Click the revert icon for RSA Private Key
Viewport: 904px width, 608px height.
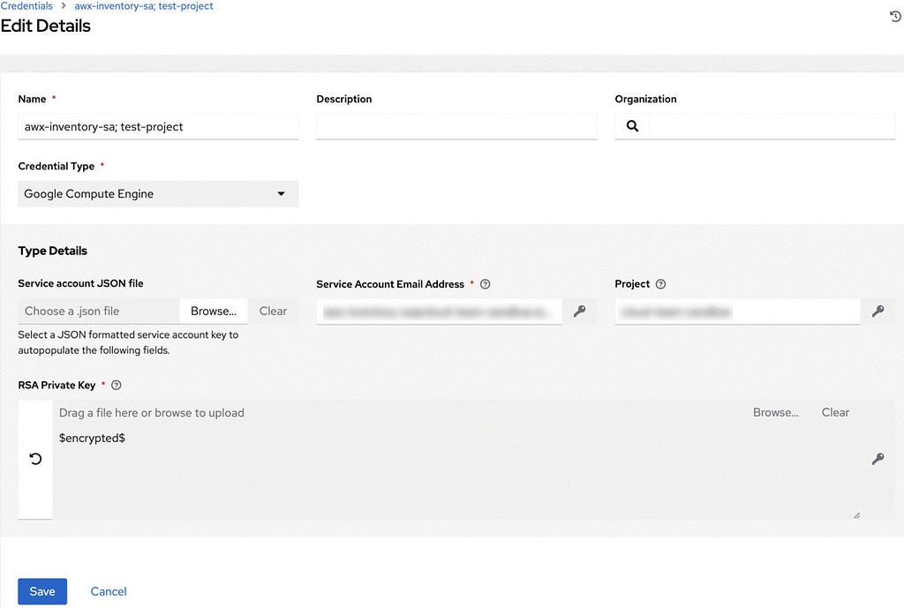[x=35, y=459]
